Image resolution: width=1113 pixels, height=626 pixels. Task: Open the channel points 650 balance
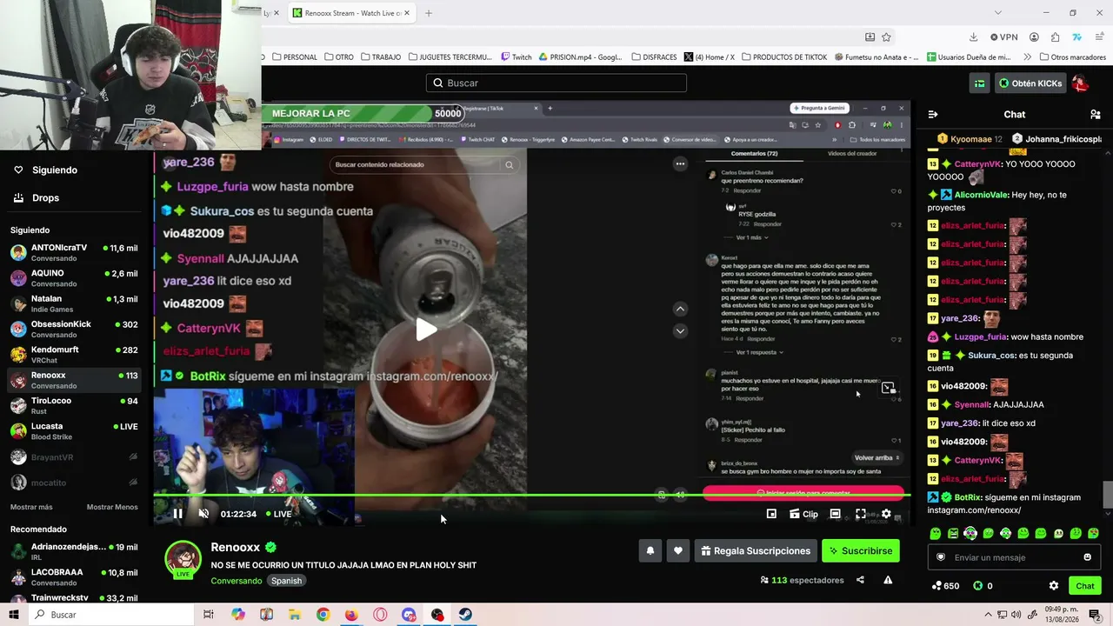tap(945, 586)
